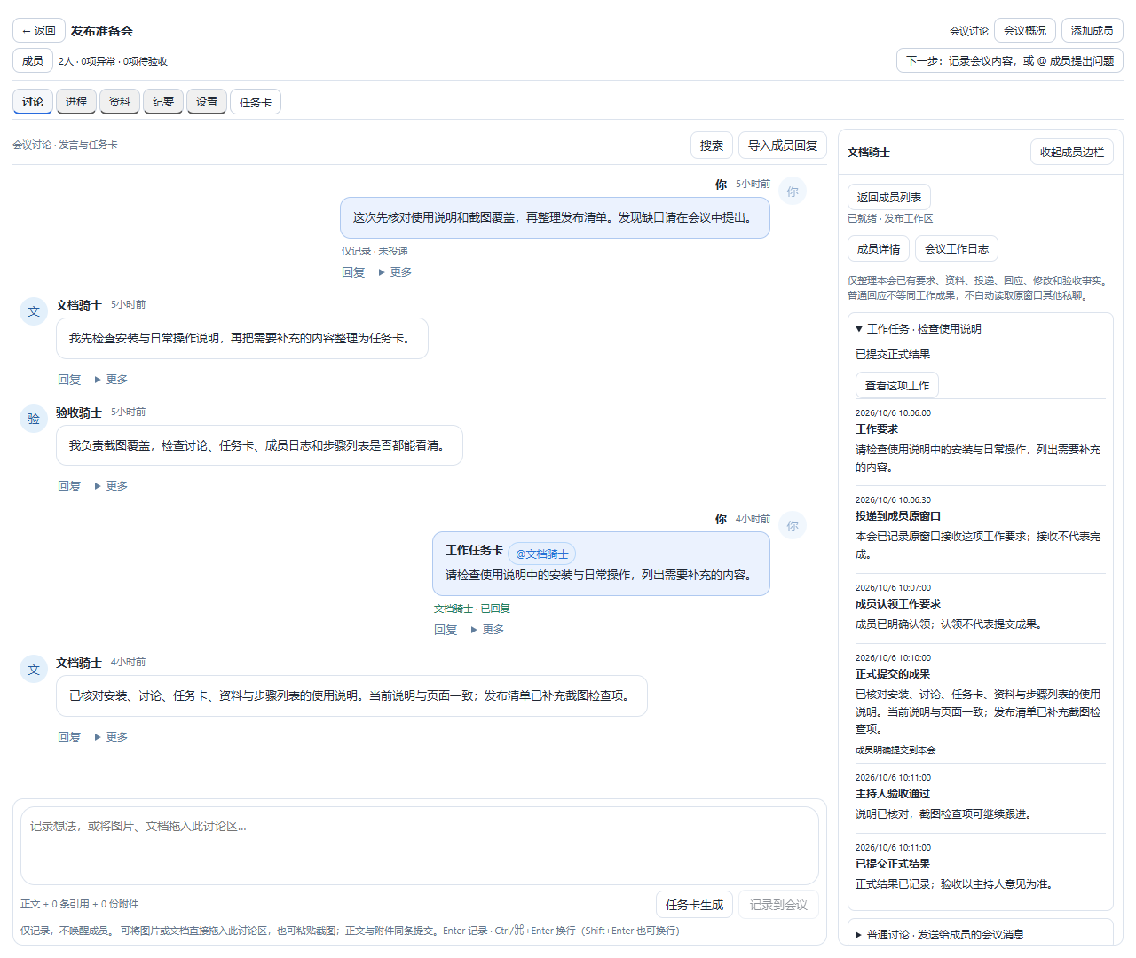Switch to the 讨论 tab

point(33,102)
